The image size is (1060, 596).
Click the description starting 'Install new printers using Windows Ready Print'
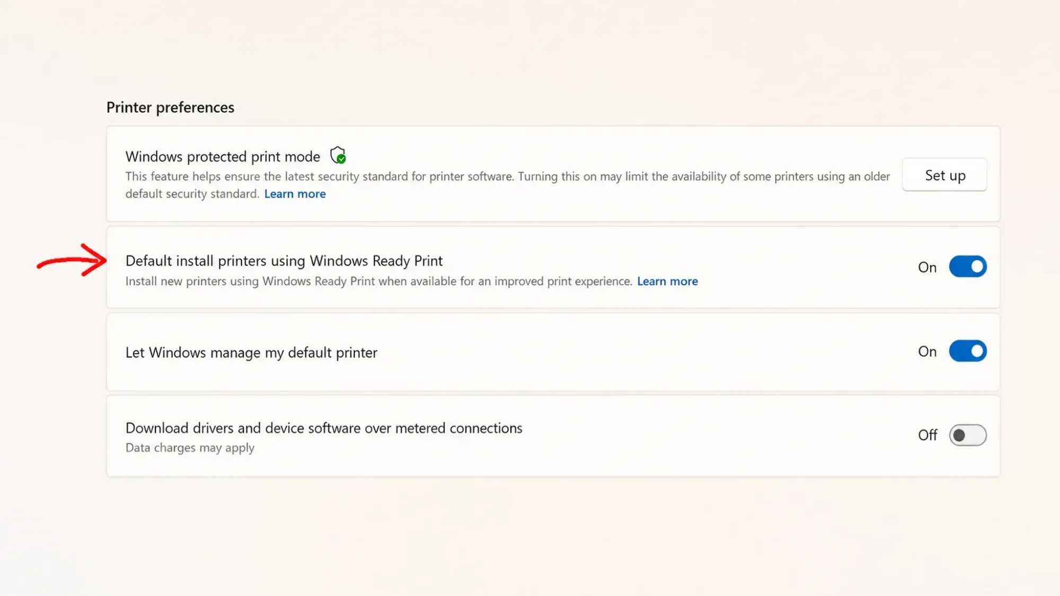(379, 281)
